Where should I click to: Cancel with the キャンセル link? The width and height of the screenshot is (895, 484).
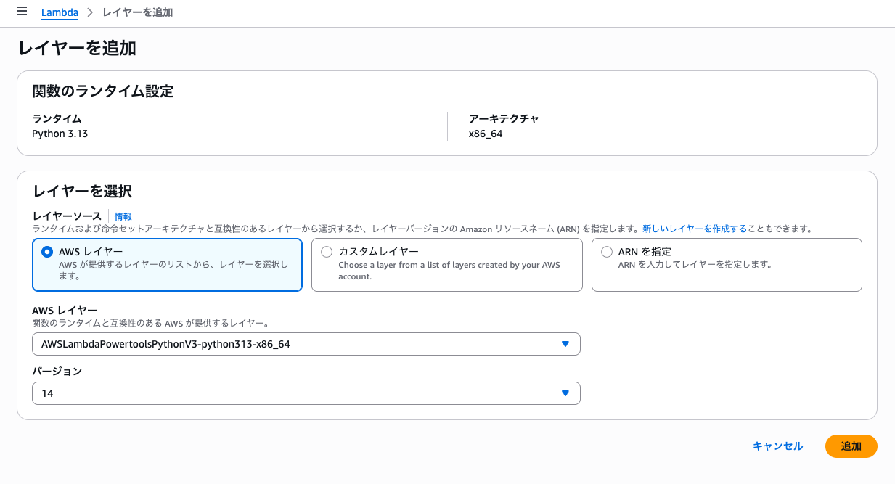click(777, 446)
